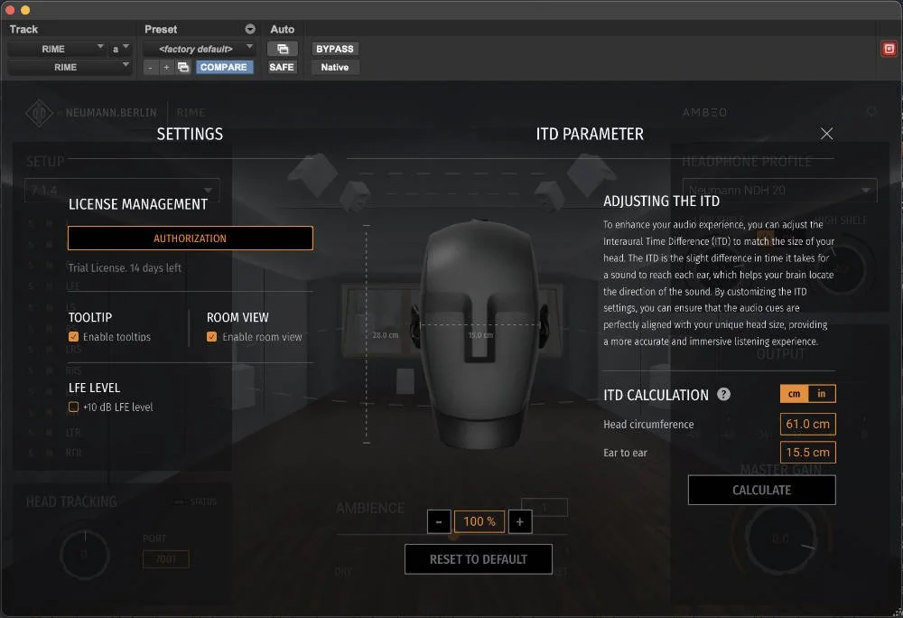Click the SETTINGS heading

(x=190, y=135)
